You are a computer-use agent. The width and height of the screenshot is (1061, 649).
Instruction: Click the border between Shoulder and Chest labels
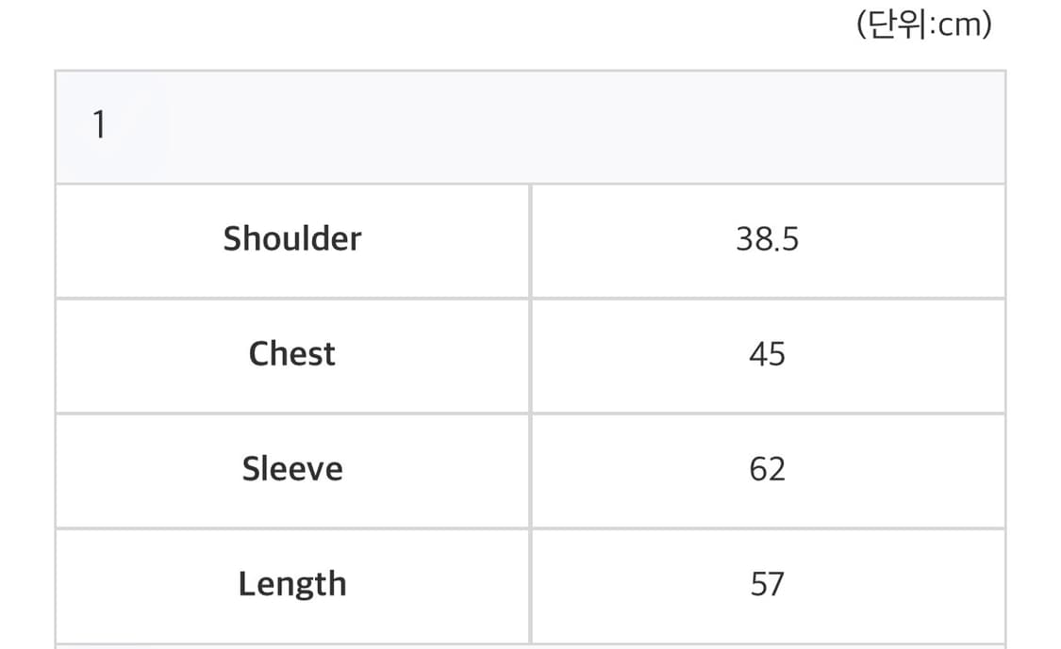click(291, 298)
